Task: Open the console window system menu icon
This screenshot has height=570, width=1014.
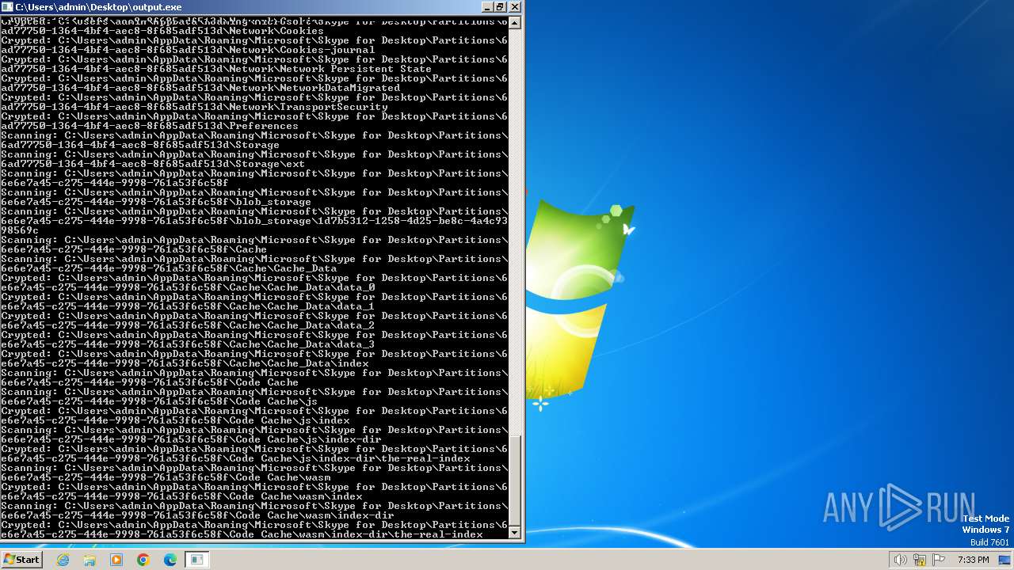Action: click(7, 7)
